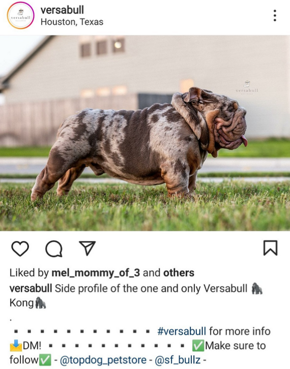Open the @sf_bullz mention

pos(178,360)
